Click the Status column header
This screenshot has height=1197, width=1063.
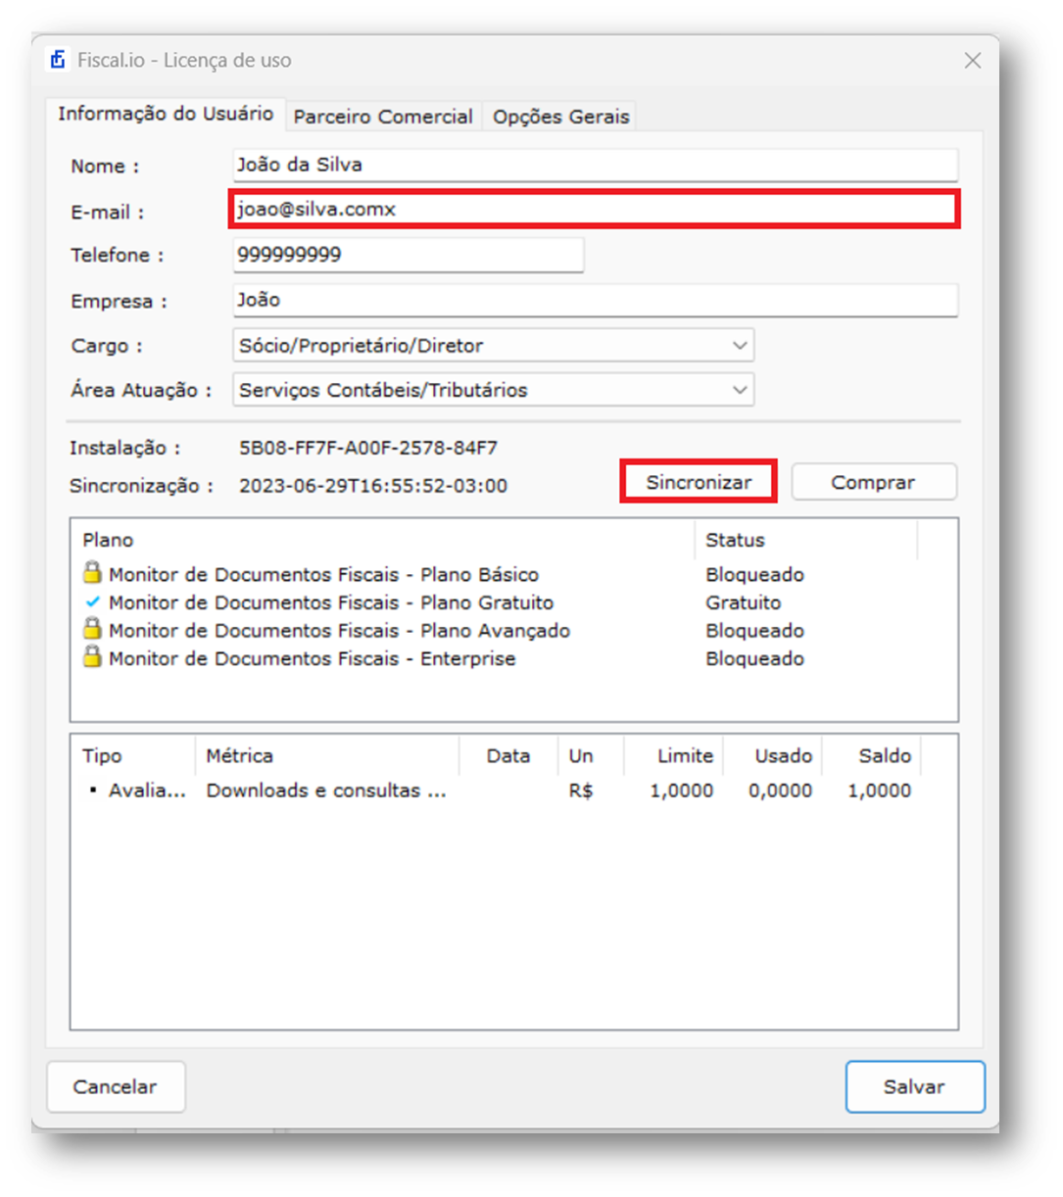[x=806, y=540]
